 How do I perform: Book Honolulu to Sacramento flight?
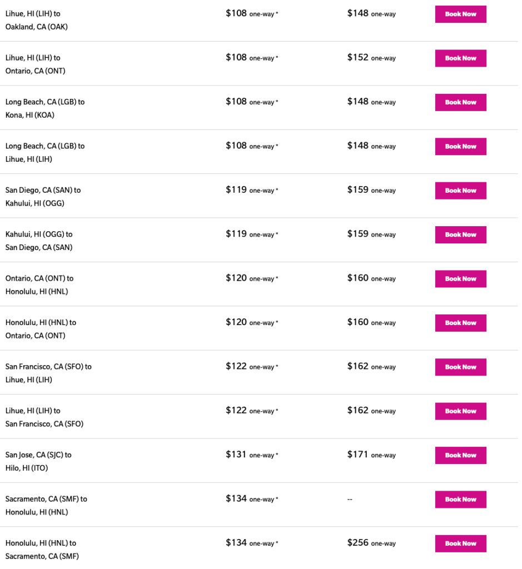coord(460,543)
